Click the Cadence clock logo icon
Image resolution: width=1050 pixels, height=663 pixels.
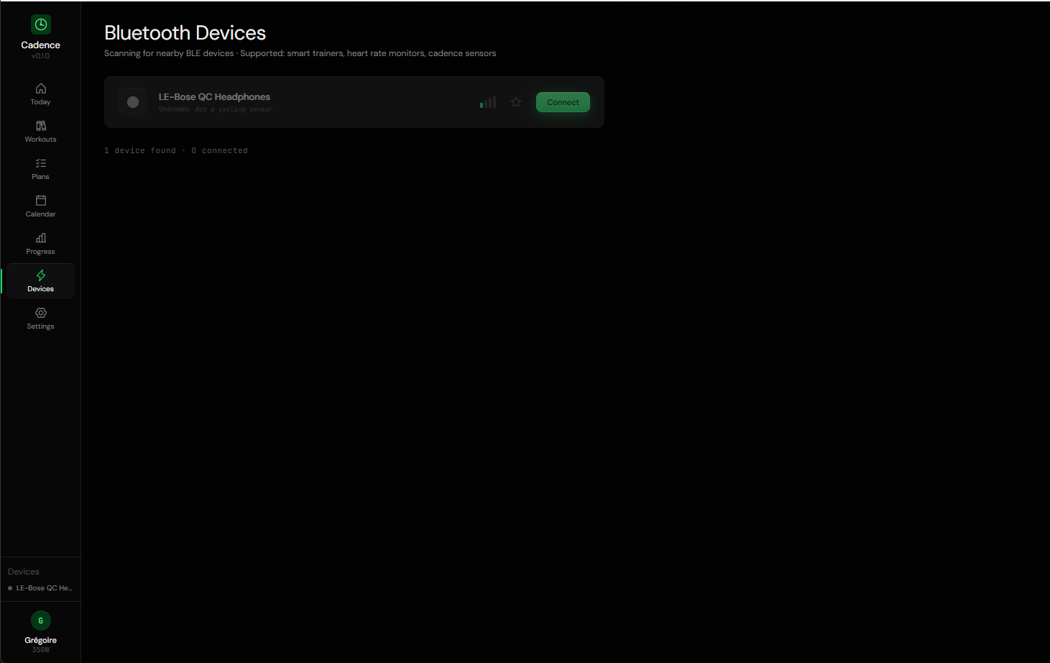click(41, 24)
